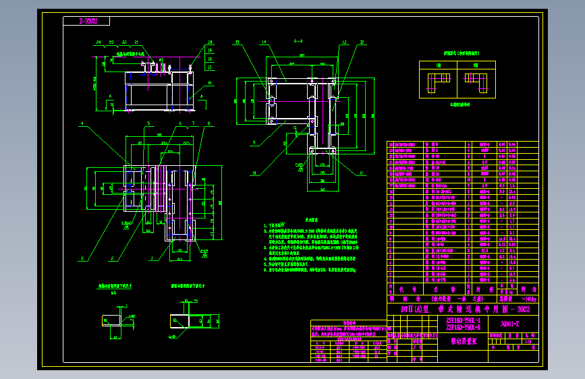Screen dimensions: 585x379
Task: Click the DTII(A)型 带式输送机专用图-2002 title line
Action: [x=466, y=310]
